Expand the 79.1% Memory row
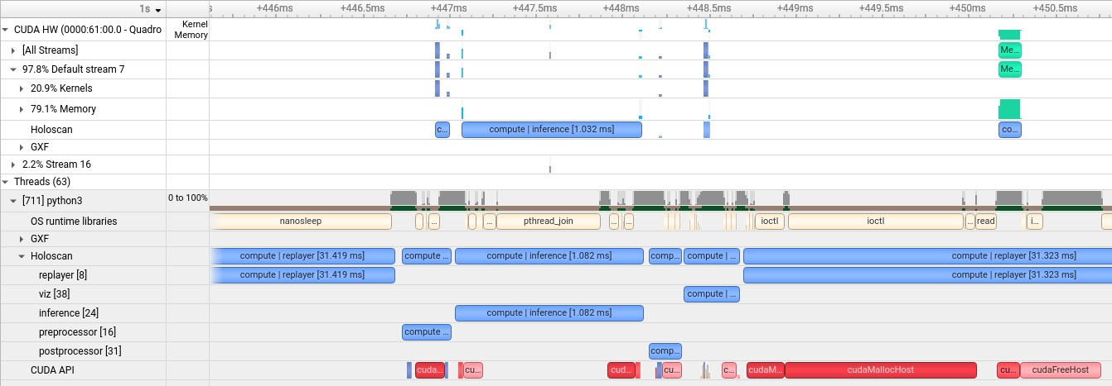The width and height of the screenshot is (1112, 386). click(22, 109)
